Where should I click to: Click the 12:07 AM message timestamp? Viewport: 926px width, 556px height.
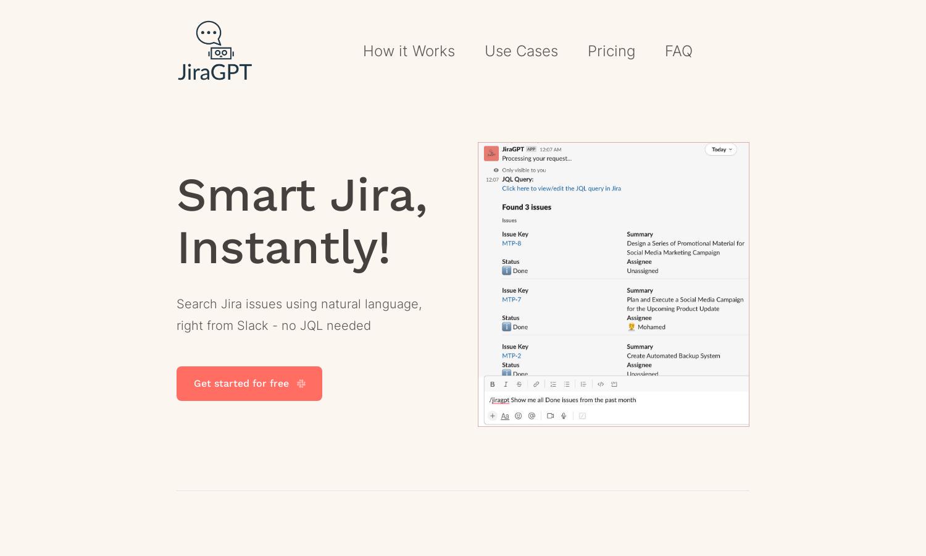(551, 150)
